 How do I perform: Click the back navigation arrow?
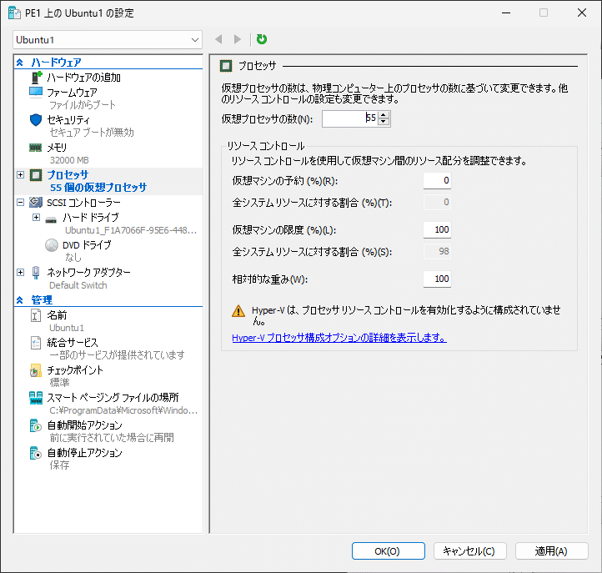(218, 39)
